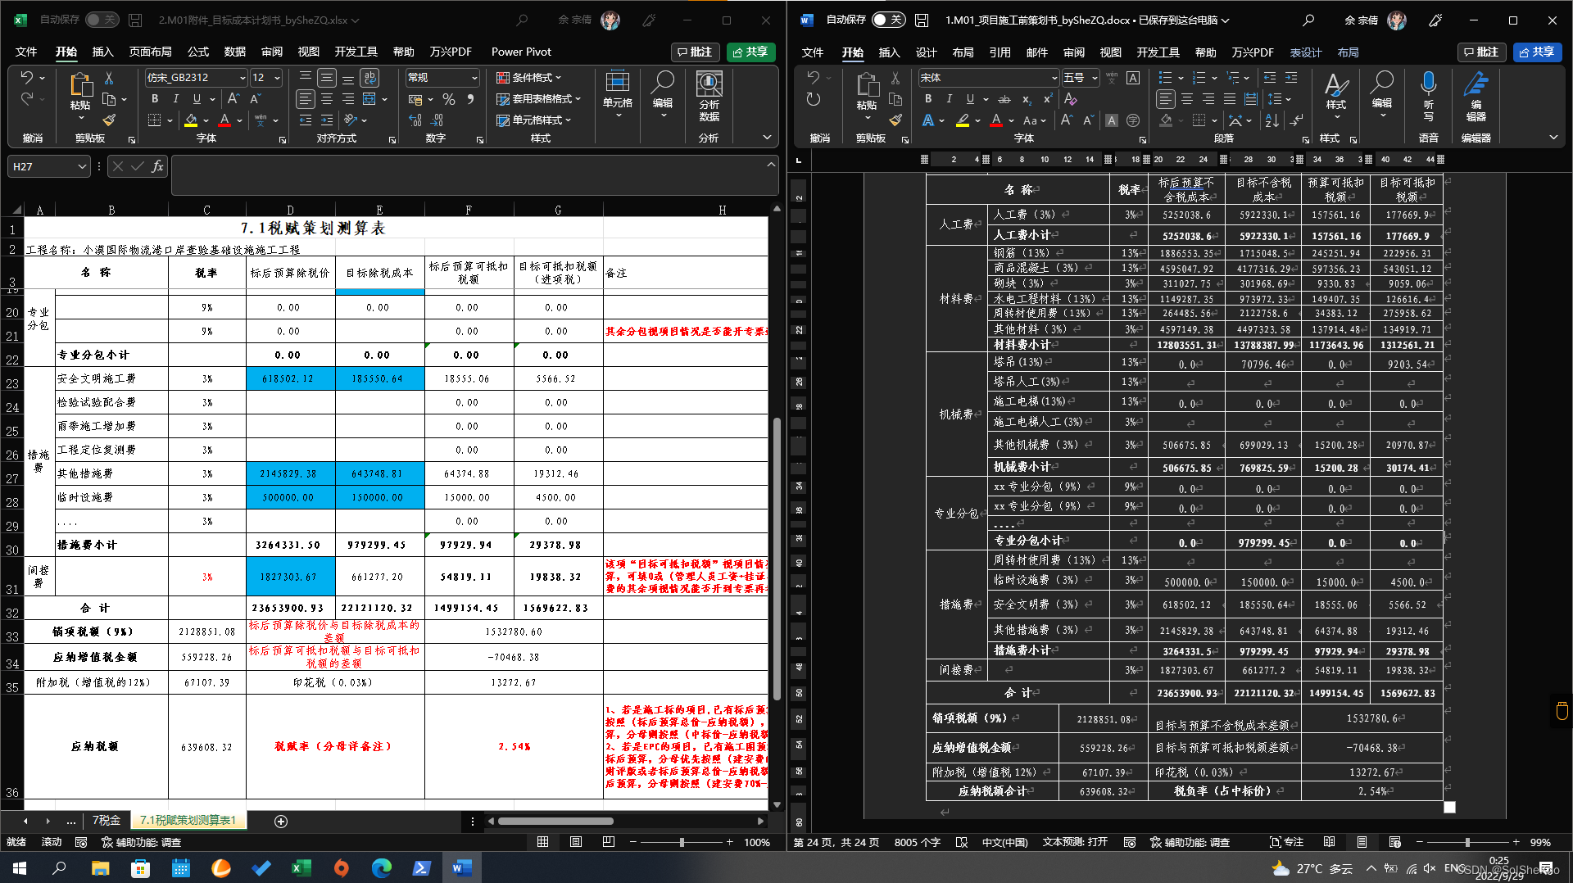Open the Name Box dropdown arrow
The height and width of the screenshot is (883, 1573).
(x=82, y=166)
